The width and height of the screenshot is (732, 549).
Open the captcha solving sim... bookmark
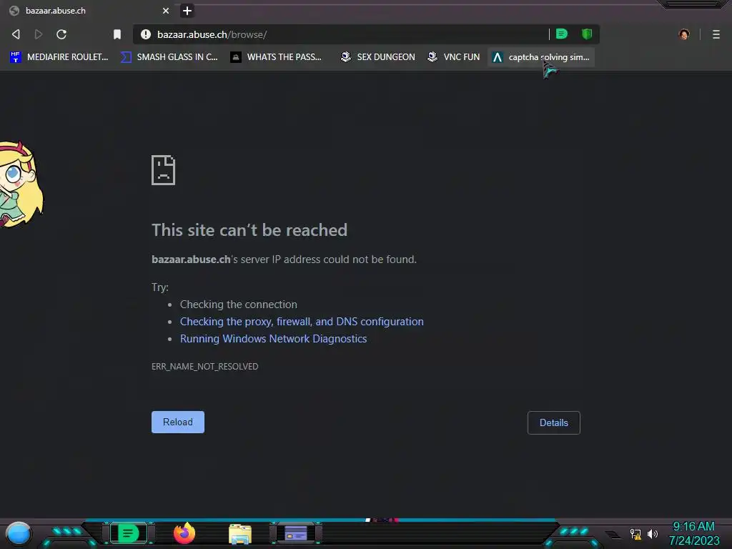tap(541, 57)
